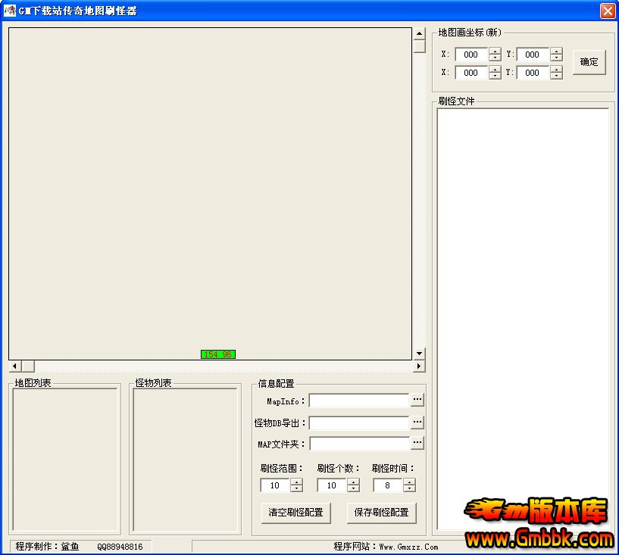Increment second row X coordinate spinner
Screen dimensions: 619x555
(495, 70)
